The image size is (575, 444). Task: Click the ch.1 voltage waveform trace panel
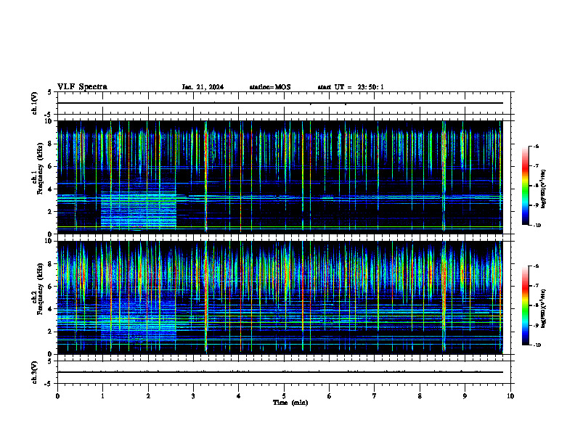coord(284,103)
